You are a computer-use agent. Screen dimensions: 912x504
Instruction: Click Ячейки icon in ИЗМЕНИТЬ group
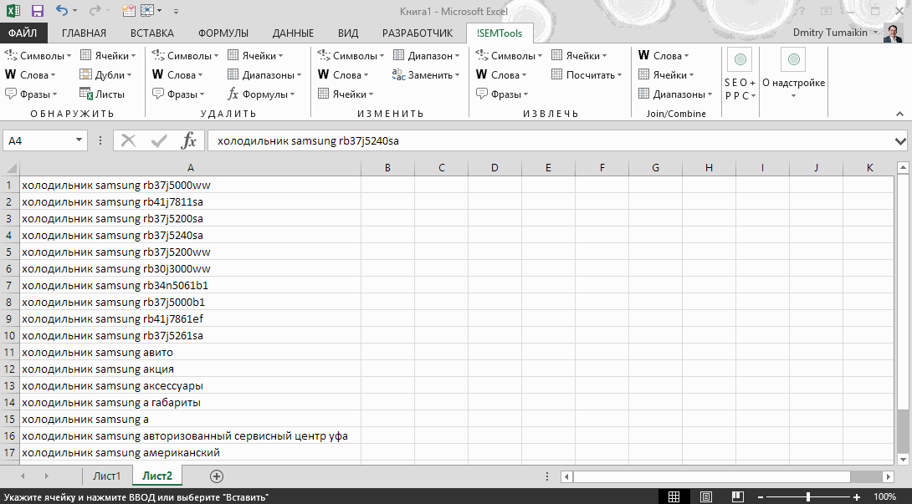pyautogui.click(x=324, y=94)
